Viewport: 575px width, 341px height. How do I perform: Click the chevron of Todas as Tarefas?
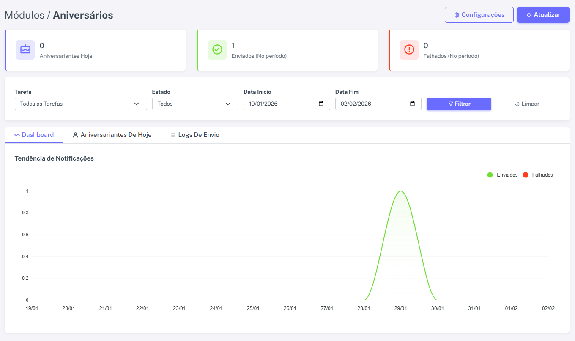[x=137, y=104]
